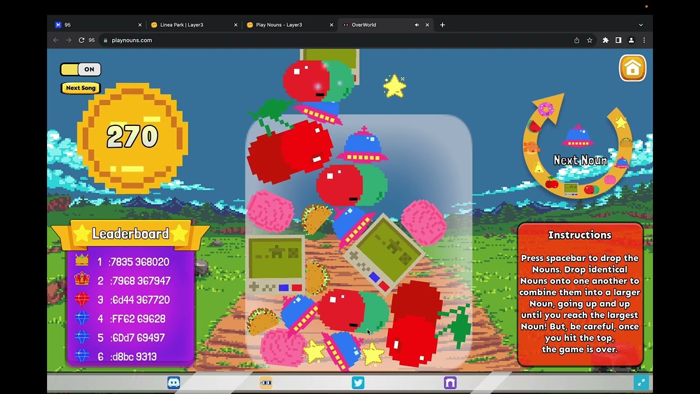Switch to the Play Nouns - Layer3 tab
This screenshot has height=394, width=700.
pos(290,25)
